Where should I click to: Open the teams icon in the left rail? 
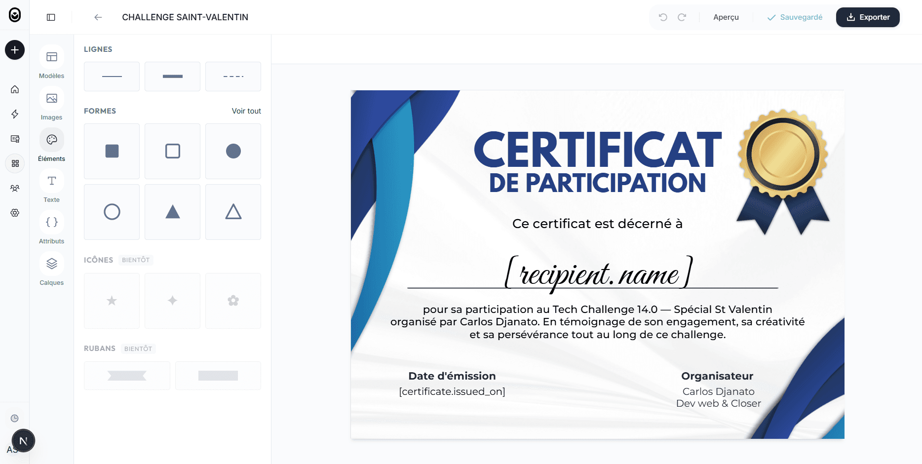click(x=15, y=188)
